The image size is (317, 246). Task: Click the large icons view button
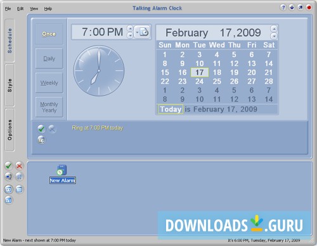(x=9, y=190)
